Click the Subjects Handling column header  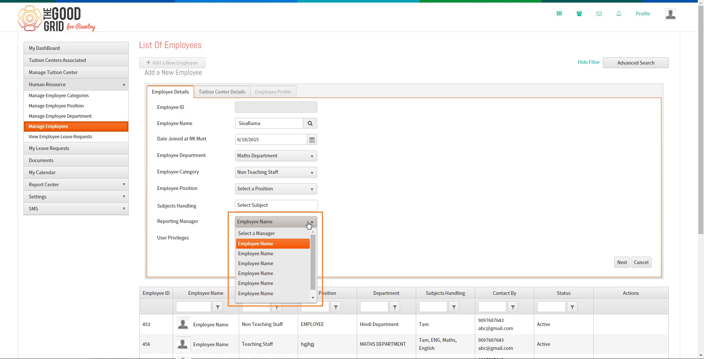pyautogui.click(x=445, y=293)
